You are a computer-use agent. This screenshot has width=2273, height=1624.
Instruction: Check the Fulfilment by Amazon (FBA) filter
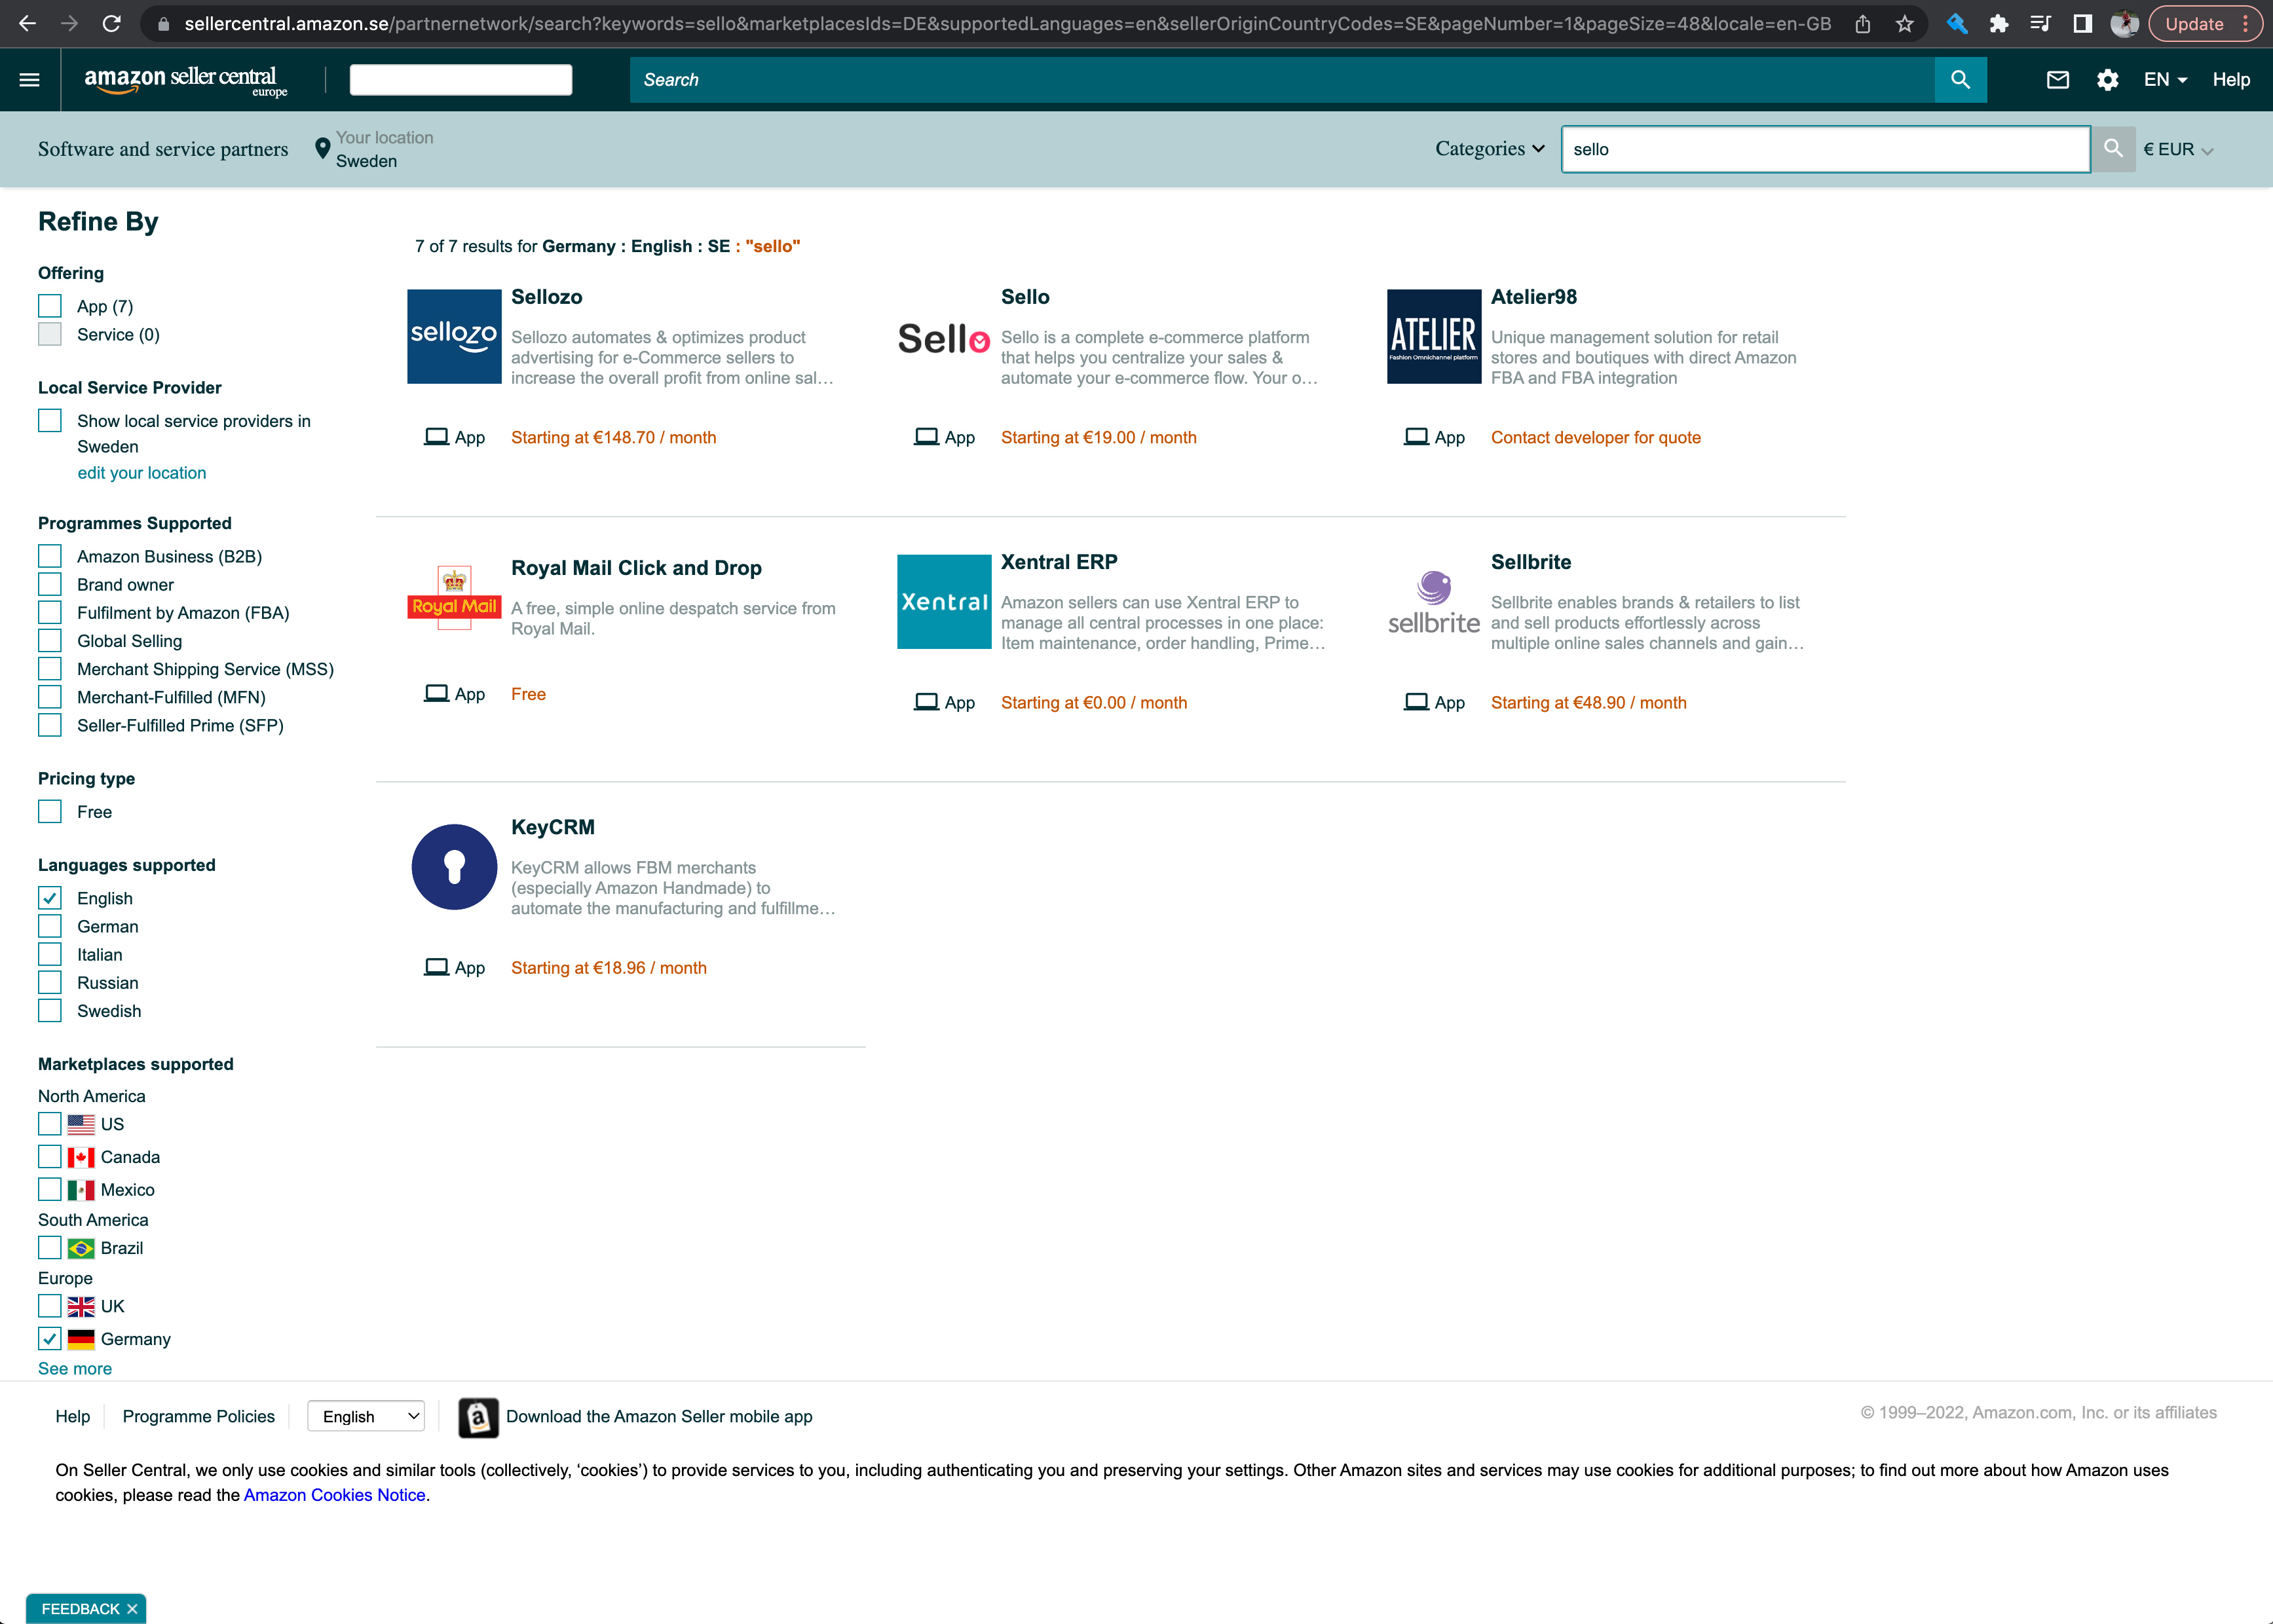click(50, 612)
